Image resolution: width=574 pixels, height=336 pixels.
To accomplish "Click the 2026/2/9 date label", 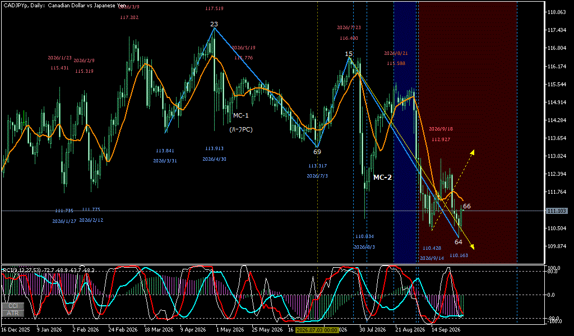I will tap(84, 60).
